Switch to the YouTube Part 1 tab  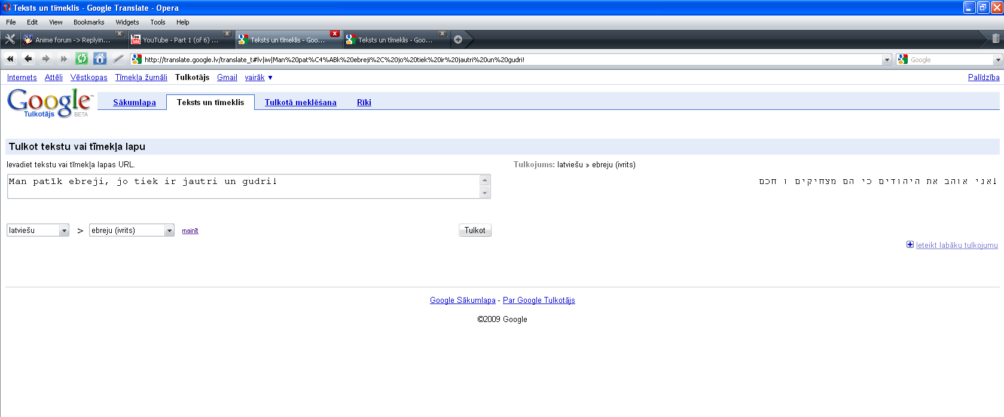click(x=181, y=40)
